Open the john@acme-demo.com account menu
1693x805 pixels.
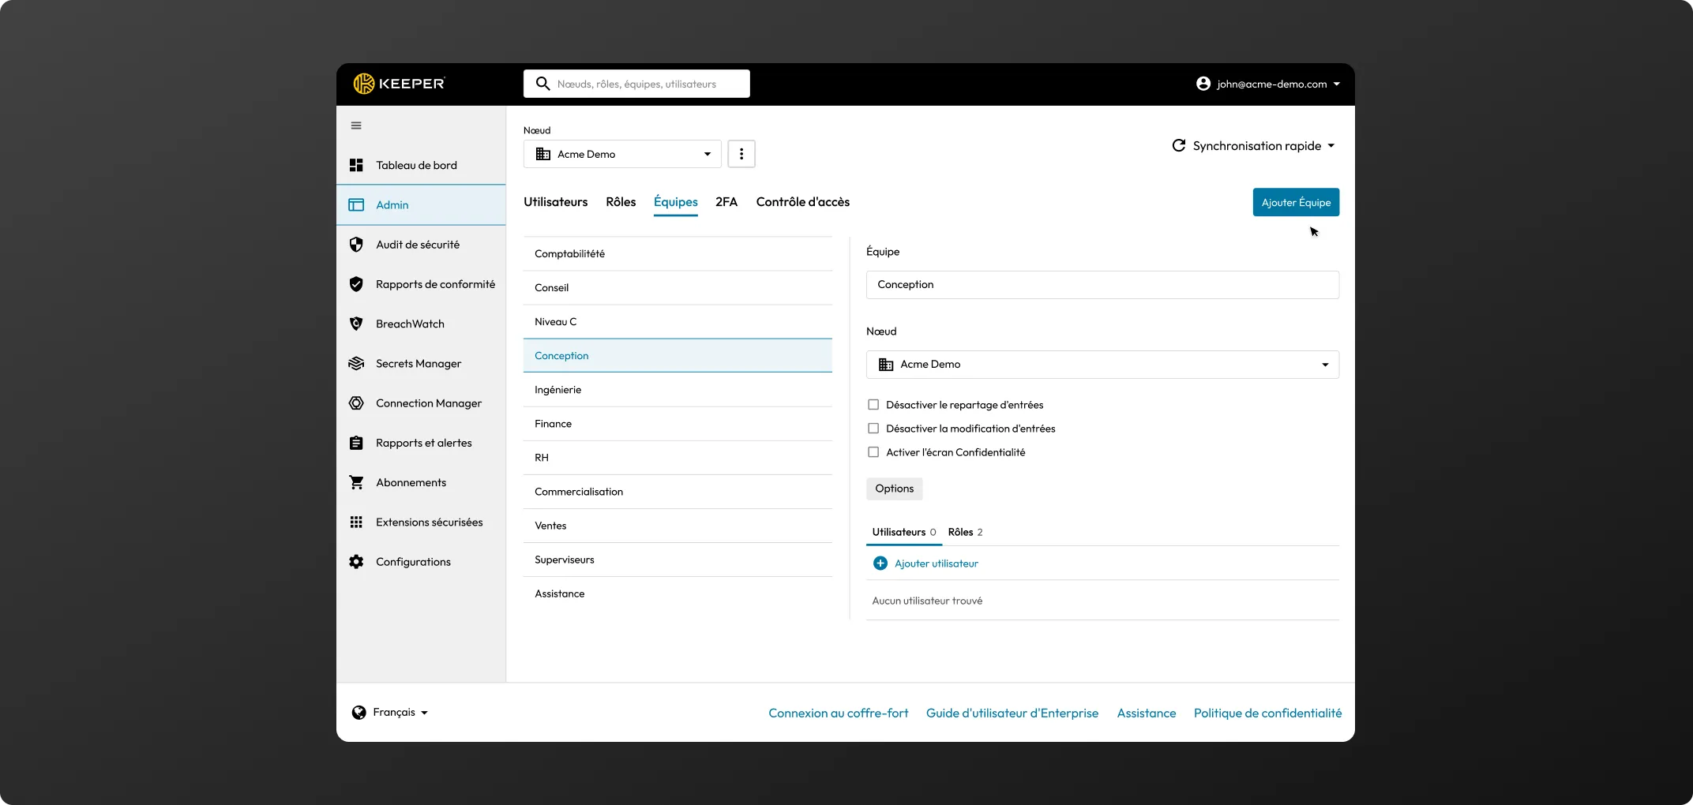click(x=1268, y=84)
